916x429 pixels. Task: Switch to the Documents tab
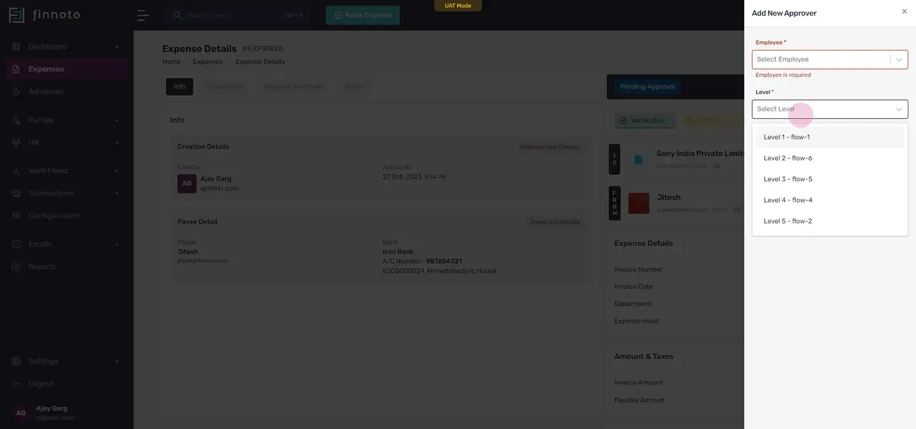point(225,87)
